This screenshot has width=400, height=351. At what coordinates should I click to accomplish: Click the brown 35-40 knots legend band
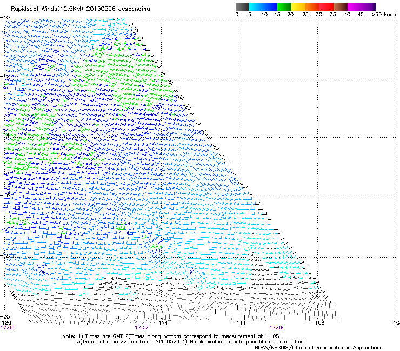click(x=341, y=6)
